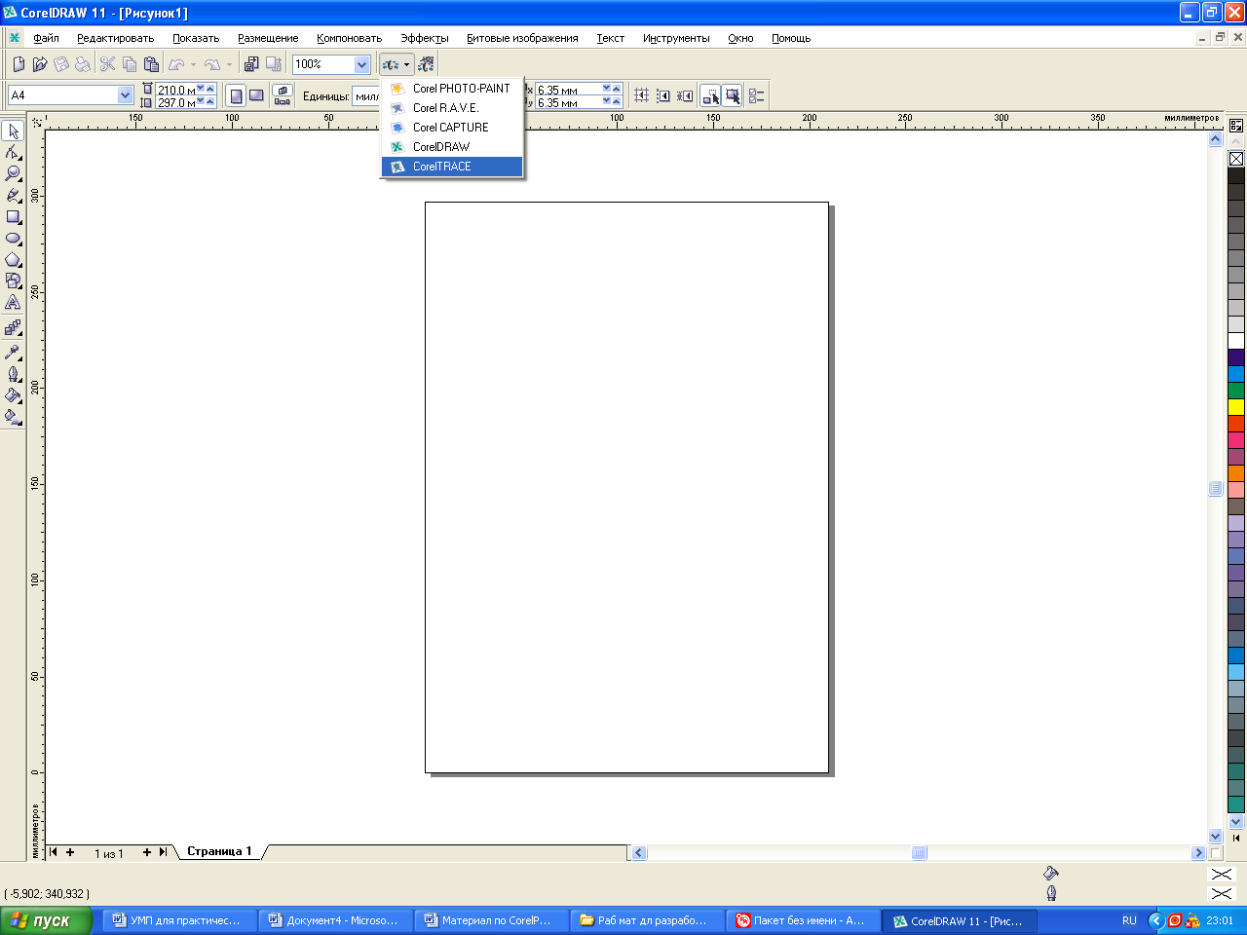Toggle the application launcher dropdown button
This screenshot has height=935, width=1247.
(x=396, y=64)
